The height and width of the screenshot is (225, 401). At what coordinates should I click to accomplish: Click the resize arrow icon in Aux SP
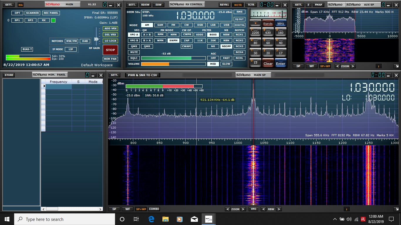point(396,66)
